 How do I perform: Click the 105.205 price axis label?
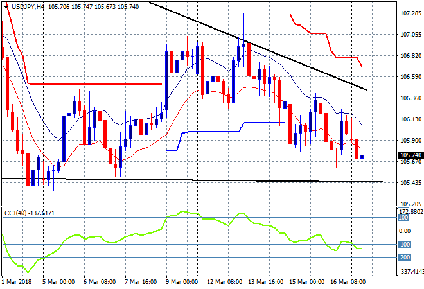pos(411,204)
